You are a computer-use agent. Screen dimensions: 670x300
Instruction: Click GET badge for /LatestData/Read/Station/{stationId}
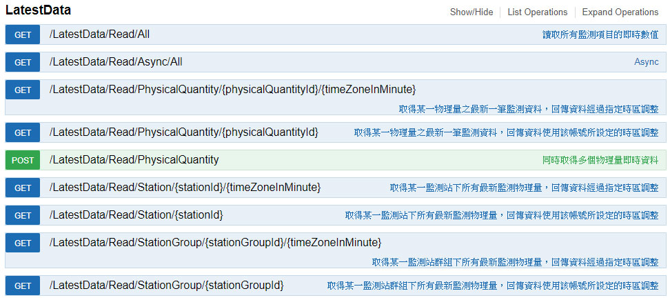click(x=23, y=215)
